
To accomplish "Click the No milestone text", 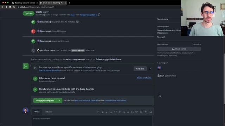I will point(163,19).
